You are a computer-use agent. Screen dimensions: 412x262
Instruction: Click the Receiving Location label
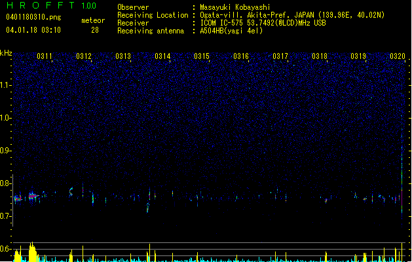pyautogui.click(x=153, y=15)
